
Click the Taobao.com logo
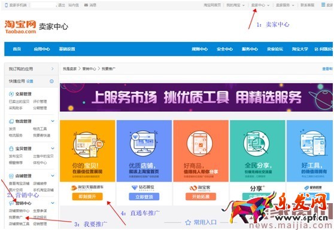coord(20,27)
